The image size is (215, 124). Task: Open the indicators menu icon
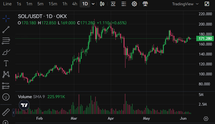113,4
